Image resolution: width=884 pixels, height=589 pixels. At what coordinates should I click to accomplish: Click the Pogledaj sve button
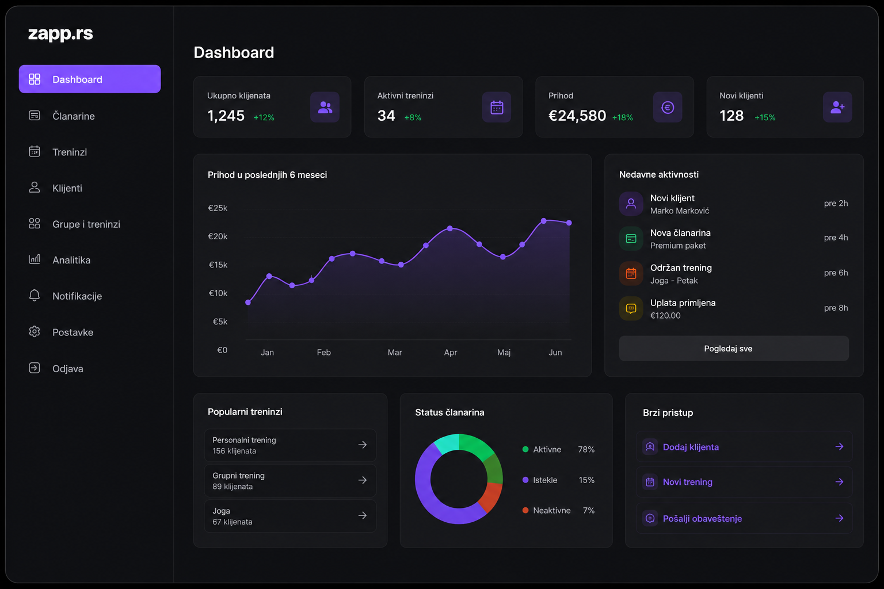point(734,349)
